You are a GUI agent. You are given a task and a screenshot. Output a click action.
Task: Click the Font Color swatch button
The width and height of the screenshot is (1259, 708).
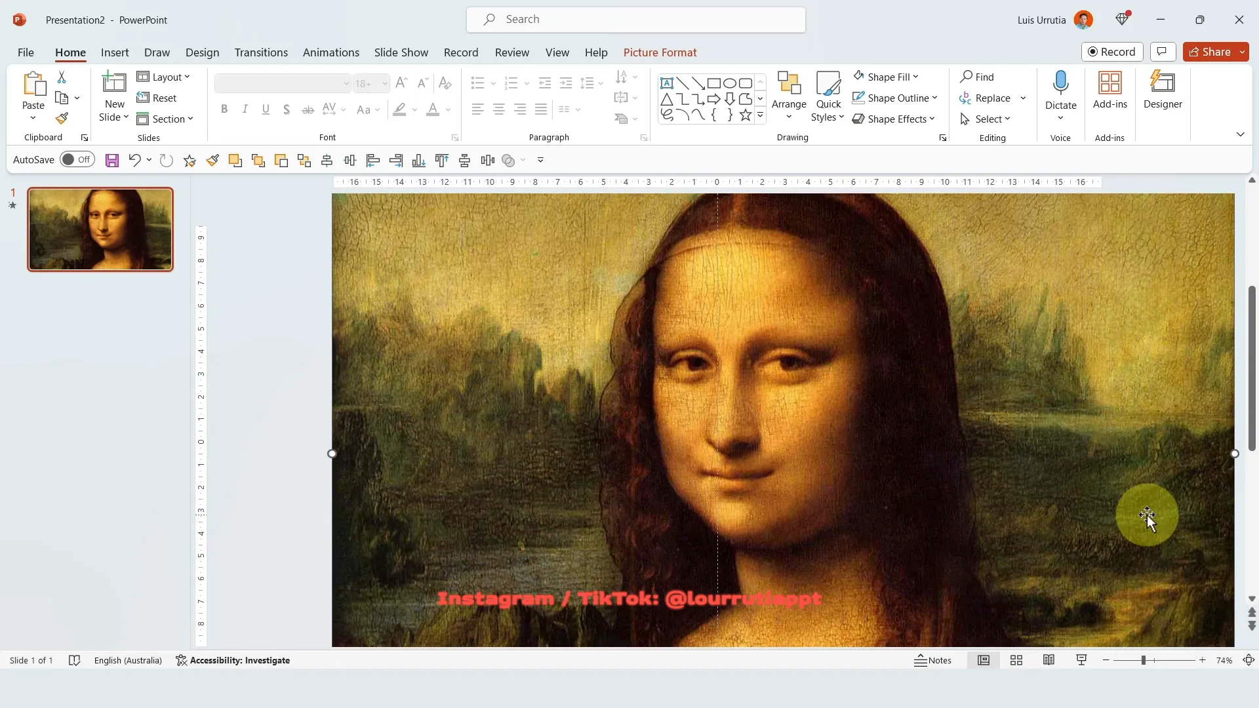tap(433, 109)
